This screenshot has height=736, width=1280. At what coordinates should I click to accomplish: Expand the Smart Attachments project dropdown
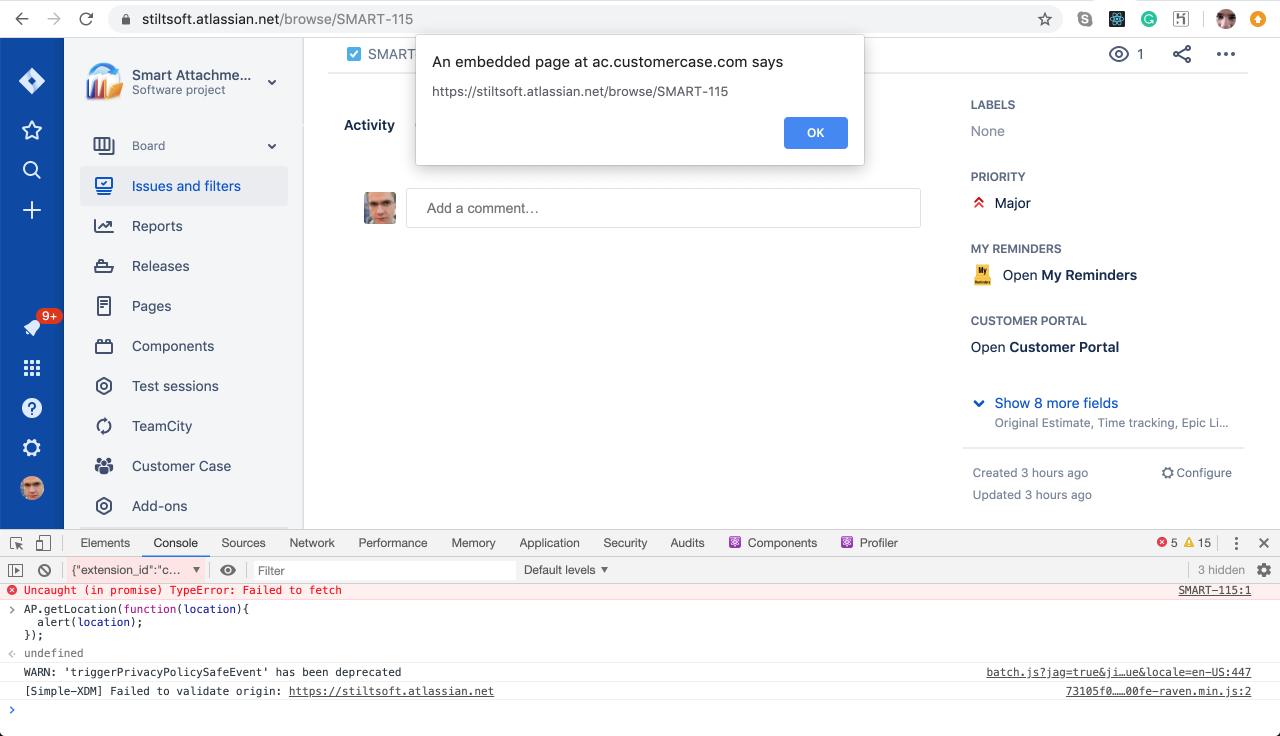tap(272, 82)
